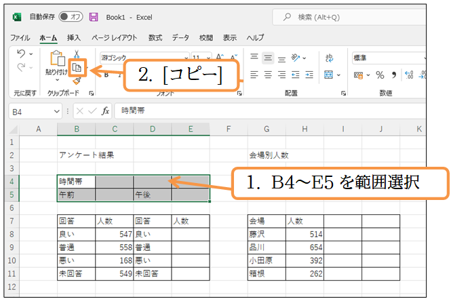
Task: Click the insert function fx icon
Action: (x=106, y=111)
